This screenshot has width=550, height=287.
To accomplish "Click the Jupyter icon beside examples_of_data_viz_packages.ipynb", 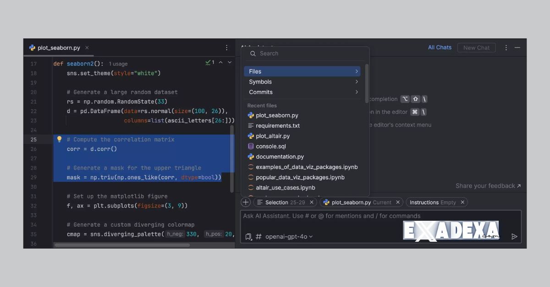I will 250,167.
